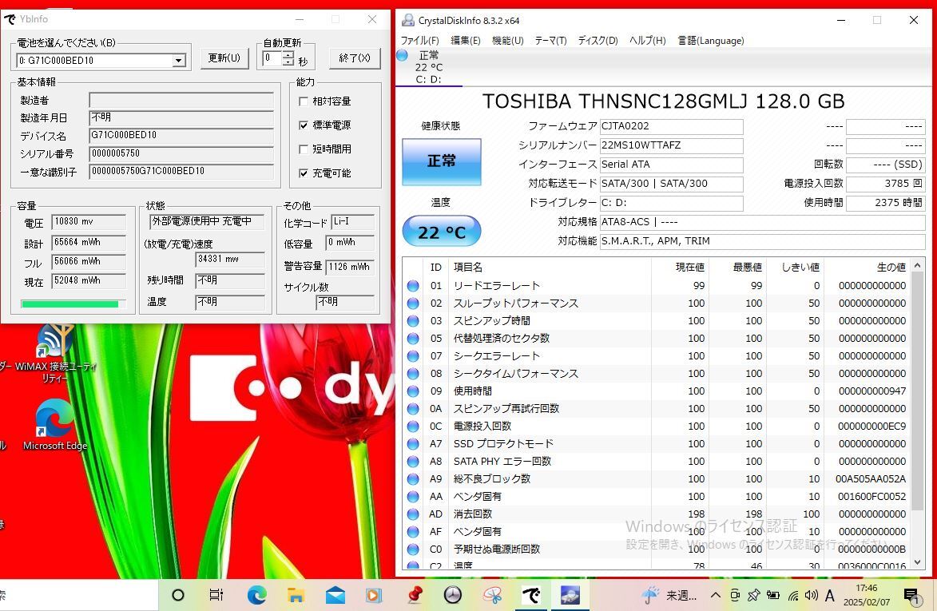The width and height of the screenshot is (937, 611).
Task: Click the 自動更新 seconds input field
Action: tap(272, 58)
